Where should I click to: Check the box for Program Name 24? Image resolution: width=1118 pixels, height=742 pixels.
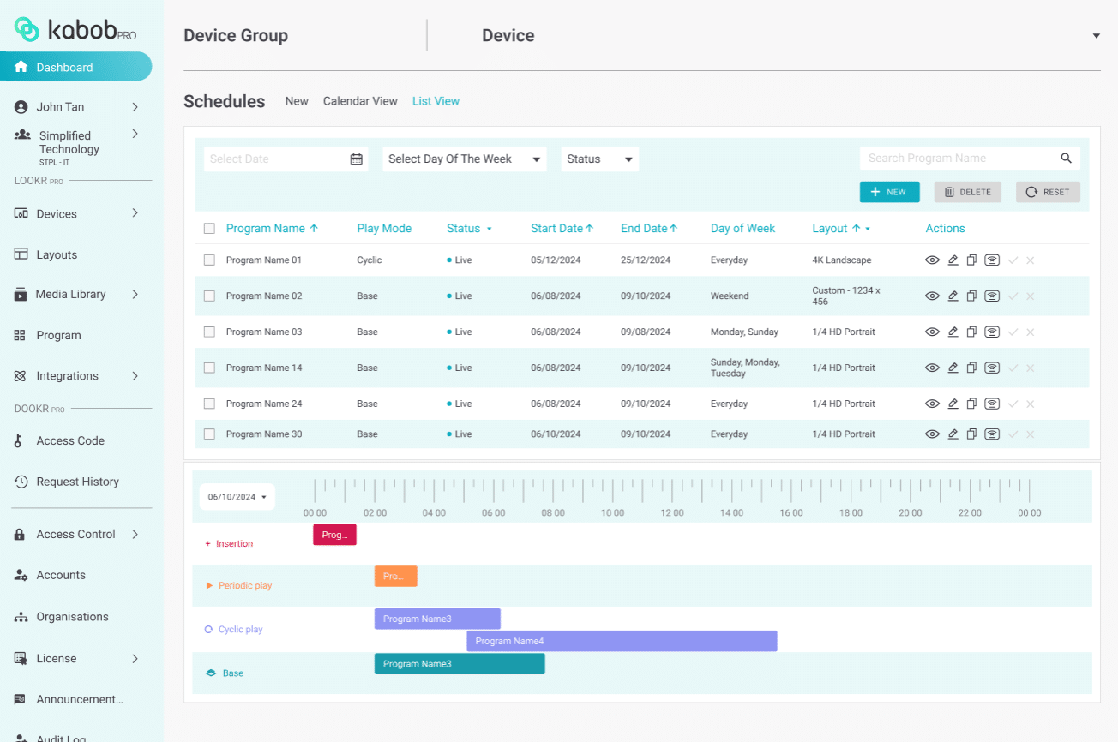209,404
